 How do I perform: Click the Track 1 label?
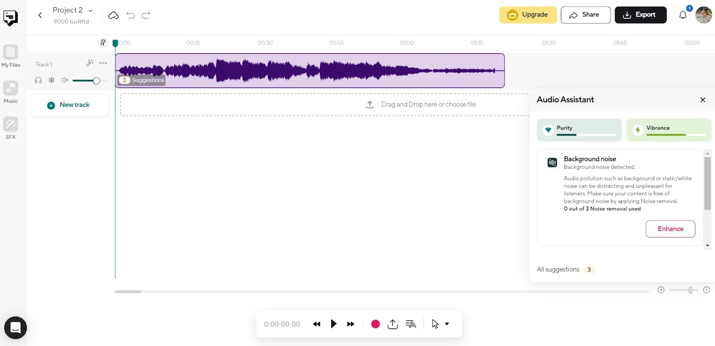click(x=44, y=64)
